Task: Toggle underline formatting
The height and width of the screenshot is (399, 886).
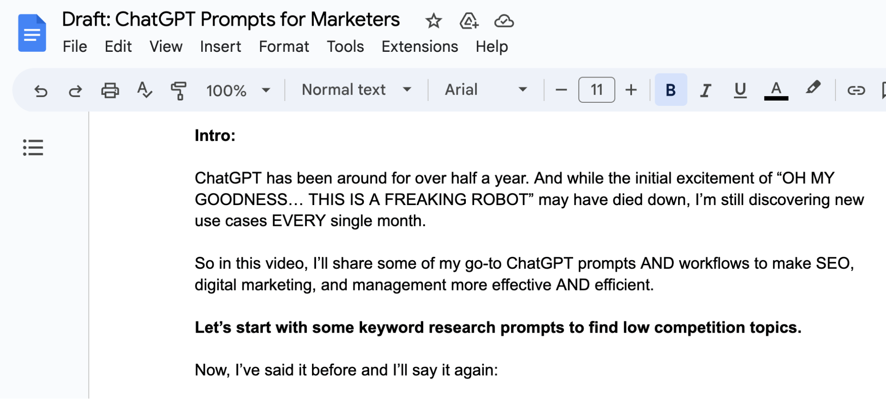Action: pyautogui.click(x=739, y=90)
